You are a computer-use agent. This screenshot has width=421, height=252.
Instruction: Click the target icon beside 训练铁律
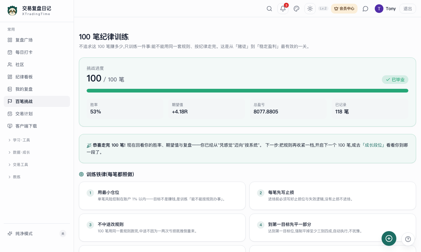81,174
